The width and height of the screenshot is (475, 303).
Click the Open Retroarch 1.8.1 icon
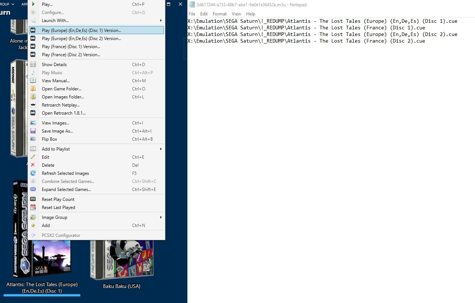(x=33, y=113)
